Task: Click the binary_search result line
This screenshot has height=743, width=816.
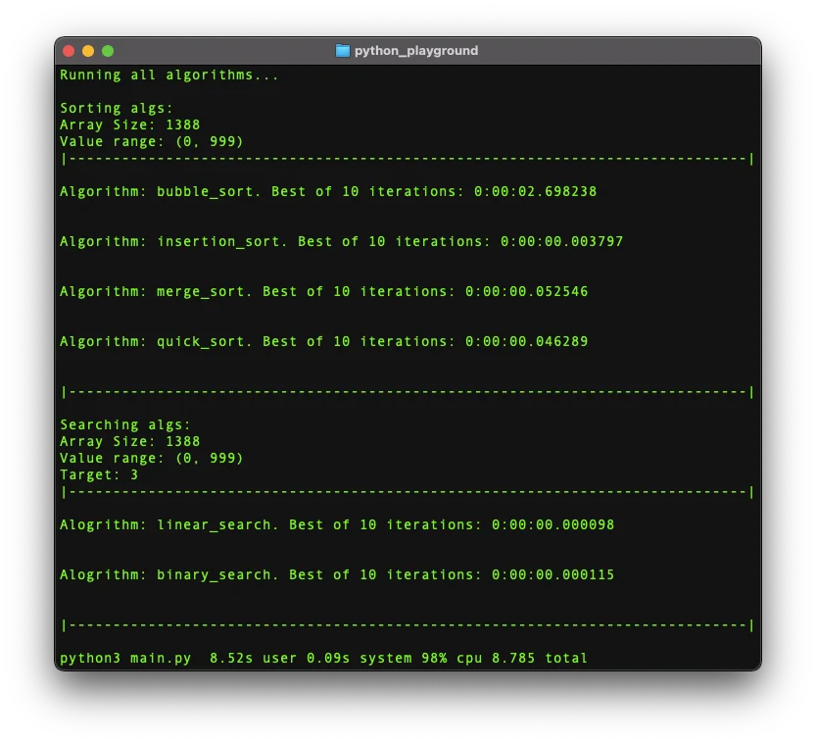Action: pyautogui.click(x=337, y=574)
